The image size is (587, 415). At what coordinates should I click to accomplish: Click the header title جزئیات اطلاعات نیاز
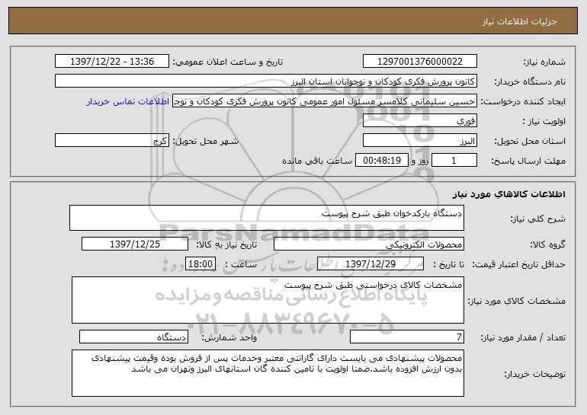pyautogui.click(x=519, y=21)
